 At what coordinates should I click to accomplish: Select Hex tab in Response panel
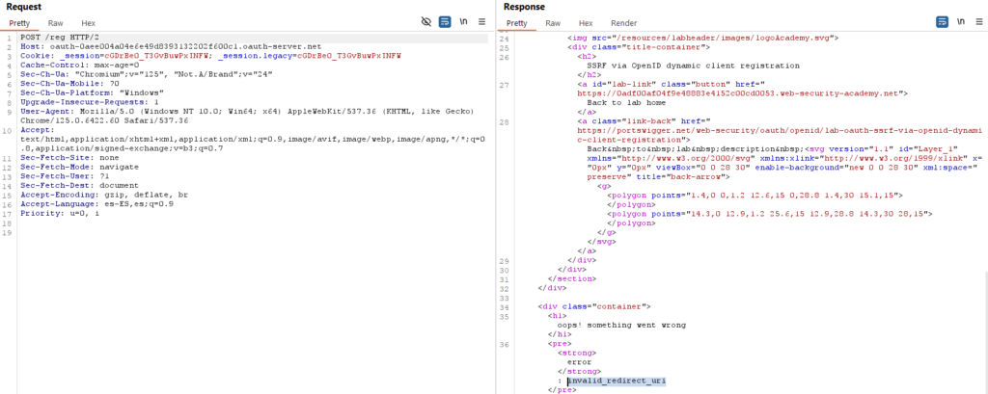tap(586, 22)
